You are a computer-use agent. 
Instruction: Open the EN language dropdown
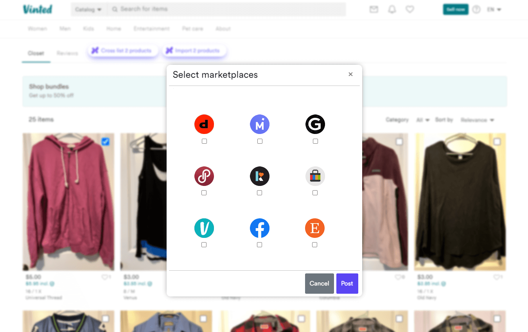pos(494,9)
